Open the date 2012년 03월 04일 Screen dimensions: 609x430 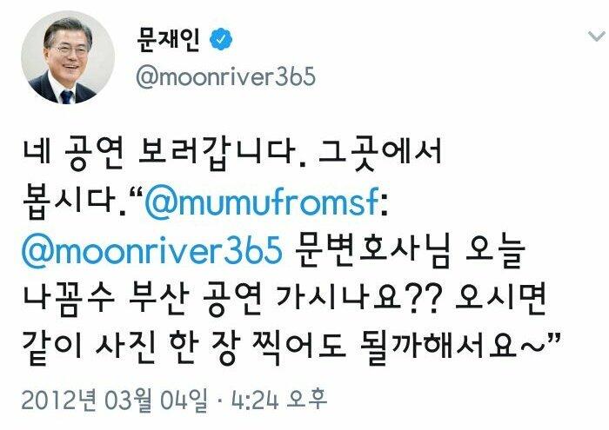[x=115, y=400]
